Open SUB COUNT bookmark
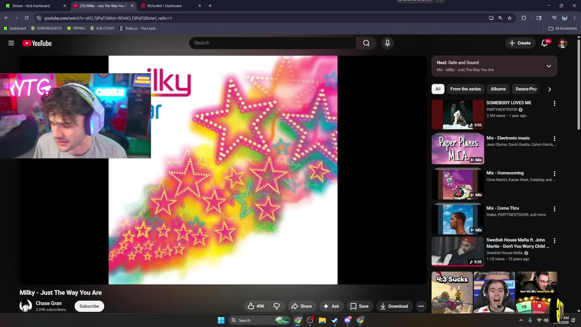The height and width of the screenshot is (327, 581). click(x=102, y=28)
